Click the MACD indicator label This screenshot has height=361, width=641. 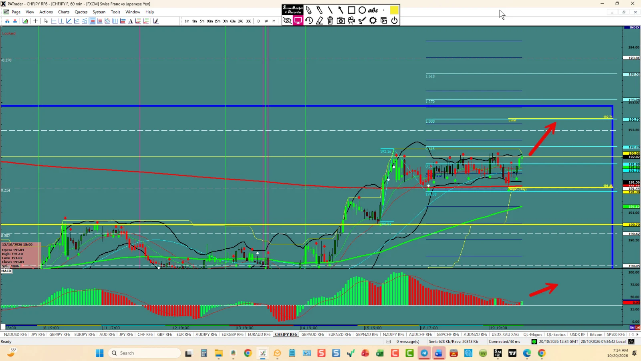(6, 271)
